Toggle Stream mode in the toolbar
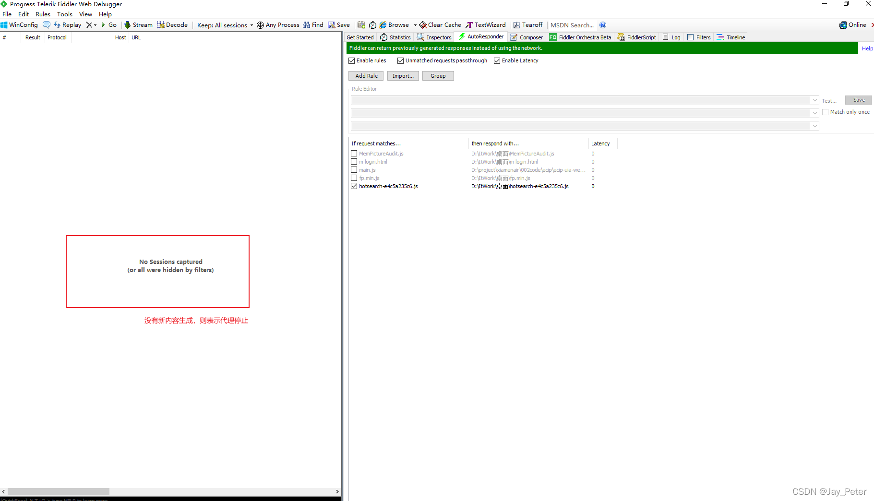The width and height of the screenshot is (874, 501). tap(138, 25)
